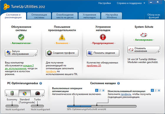This screenshot has height=114, width=165.
Task: Click the green checkmark maintenance status icon
Action: 21,37
